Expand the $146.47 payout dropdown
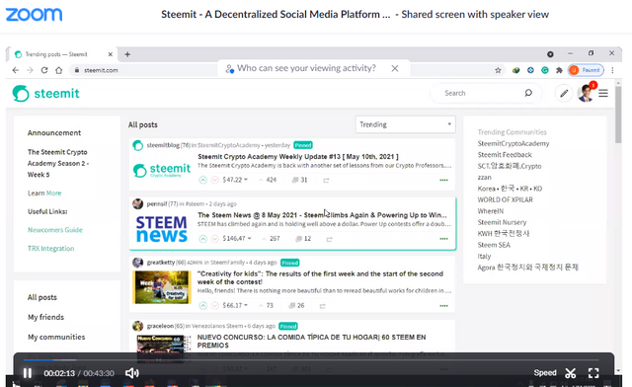 tap(237, 239)
